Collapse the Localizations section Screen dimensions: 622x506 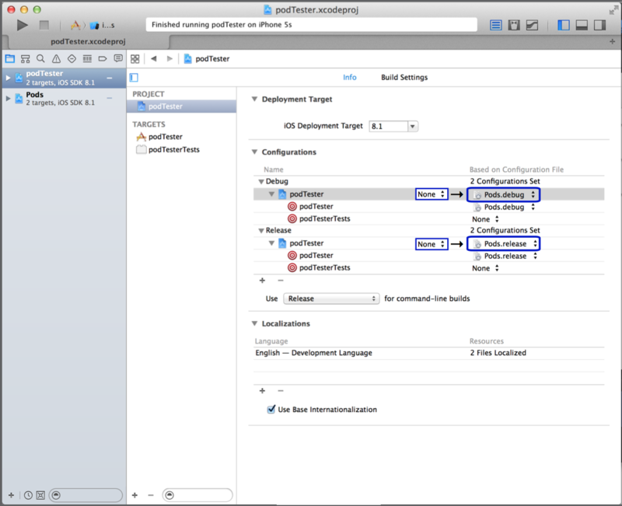click(255, 323)
